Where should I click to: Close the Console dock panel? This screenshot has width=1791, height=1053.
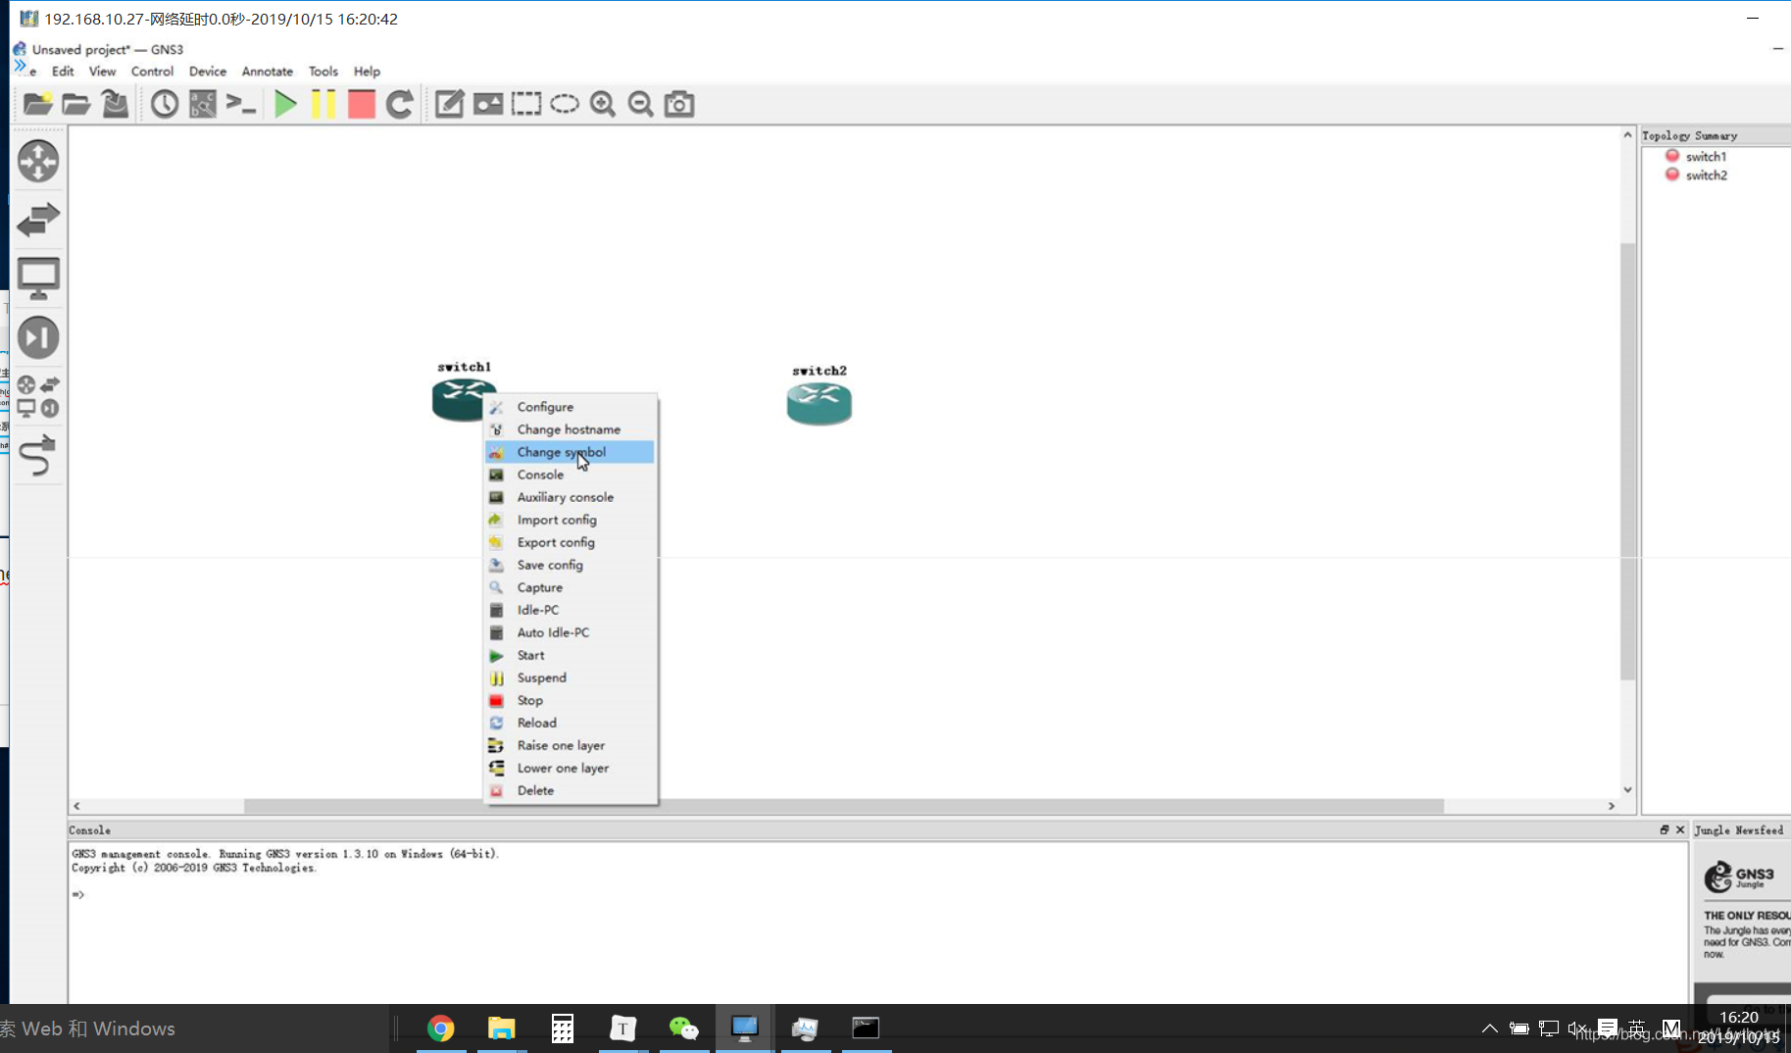[x=1680, y=829]
